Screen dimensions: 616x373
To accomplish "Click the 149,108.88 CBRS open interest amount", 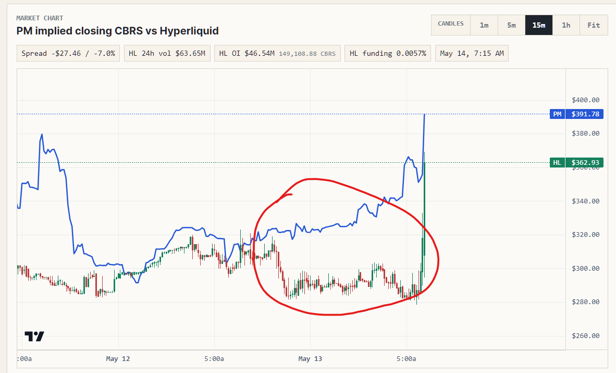I will 307,54.
